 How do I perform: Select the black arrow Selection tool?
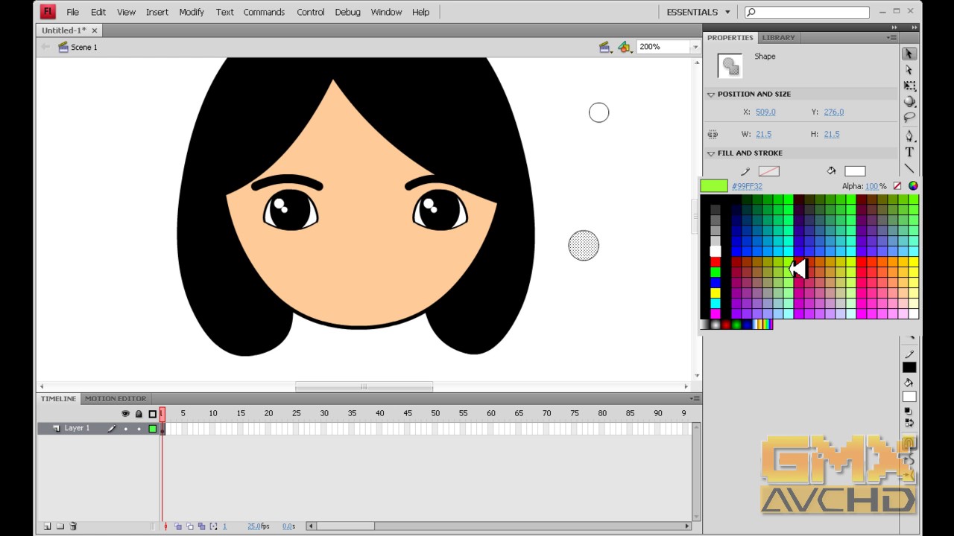point(909,54)
